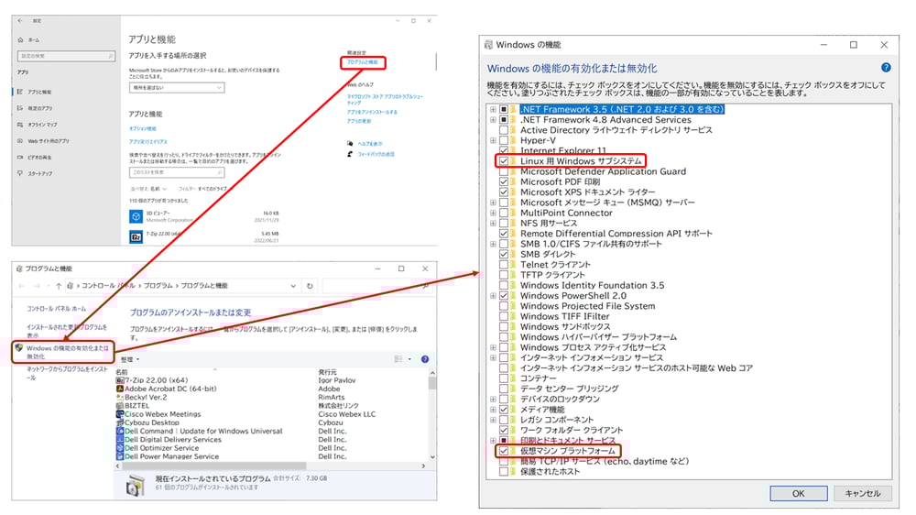Click the shield icon beside Windows の機能の有効化
Viewport: 916px width, 515px height.
19,348
